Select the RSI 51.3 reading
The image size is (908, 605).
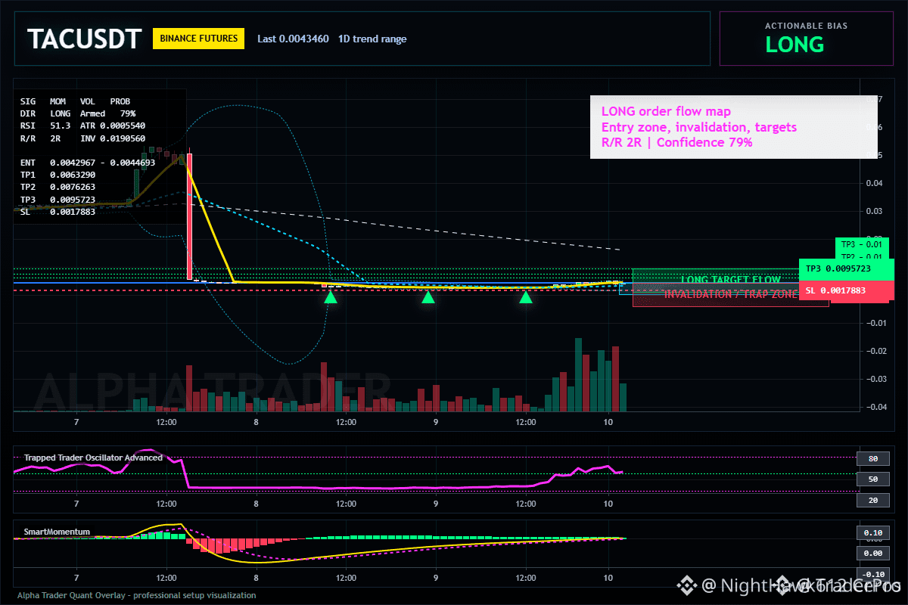point(45,126)
